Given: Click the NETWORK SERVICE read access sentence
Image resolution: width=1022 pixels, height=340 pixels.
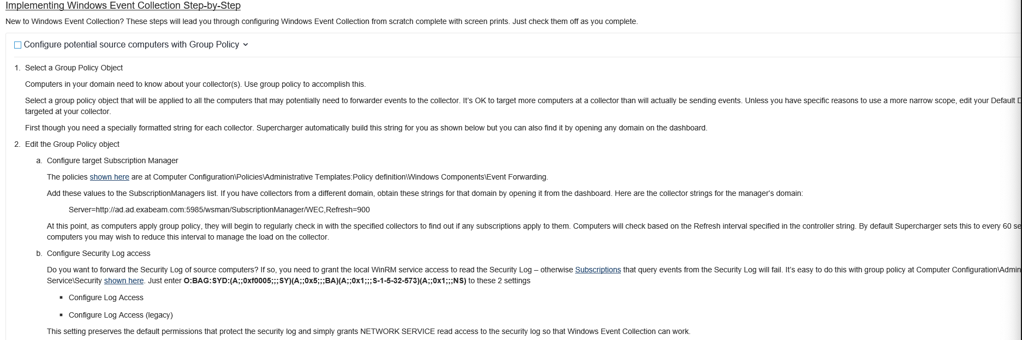Looking at the screenshot, I should pyautogui.click(x=368, y=331).
